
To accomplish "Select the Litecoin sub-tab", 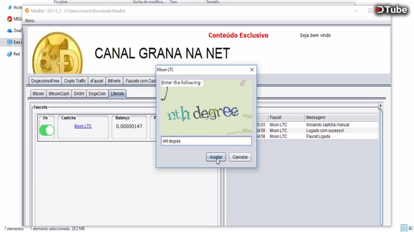I will [117, 93].
